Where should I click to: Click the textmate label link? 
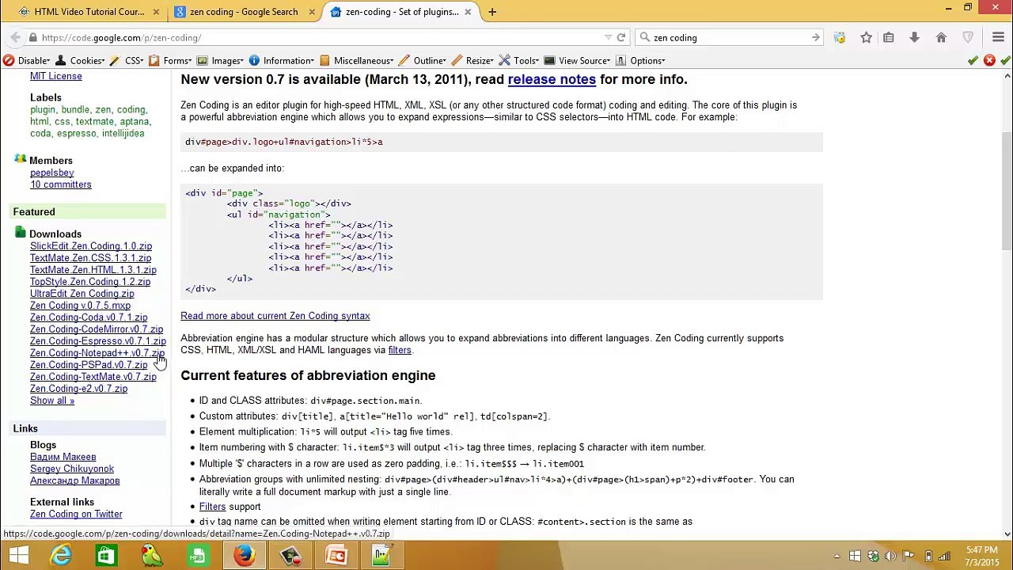pos(94,122)
